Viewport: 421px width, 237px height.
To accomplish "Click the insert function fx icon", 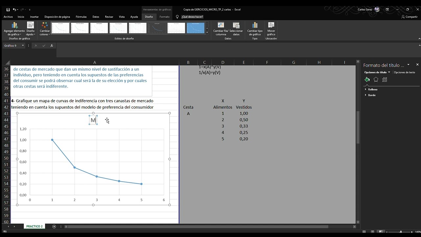I will pos(52,46).
